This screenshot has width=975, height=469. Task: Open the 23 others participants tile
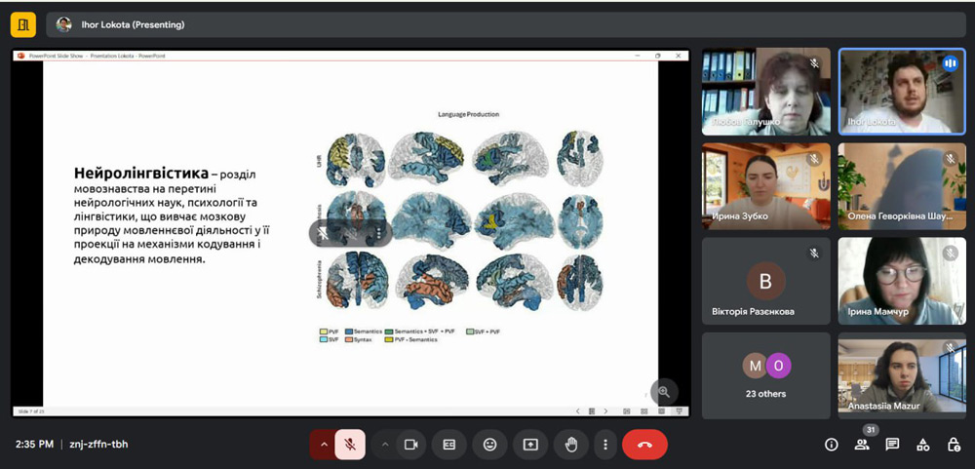point(765,374)
